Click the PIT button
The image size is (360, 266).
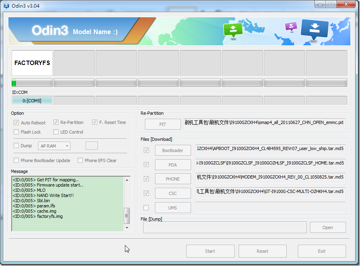coord(163,124)
